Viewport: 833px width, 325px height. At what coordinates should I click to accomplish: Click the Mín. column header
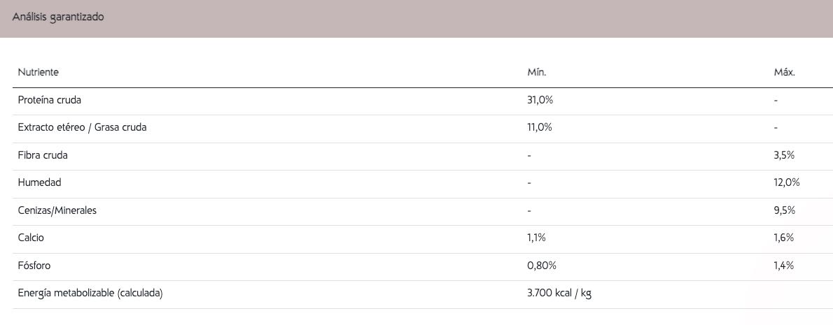point(536,73)
